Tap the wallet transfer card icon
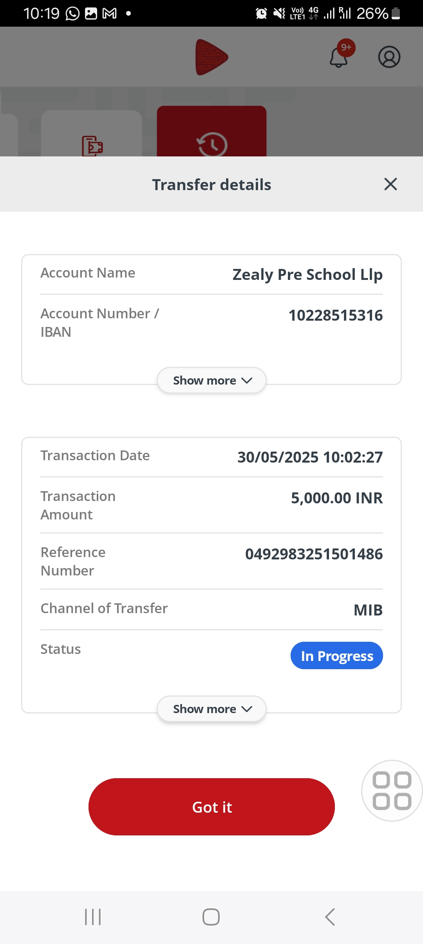This screenshot has height=944, width=423. [x=92, y=146]
